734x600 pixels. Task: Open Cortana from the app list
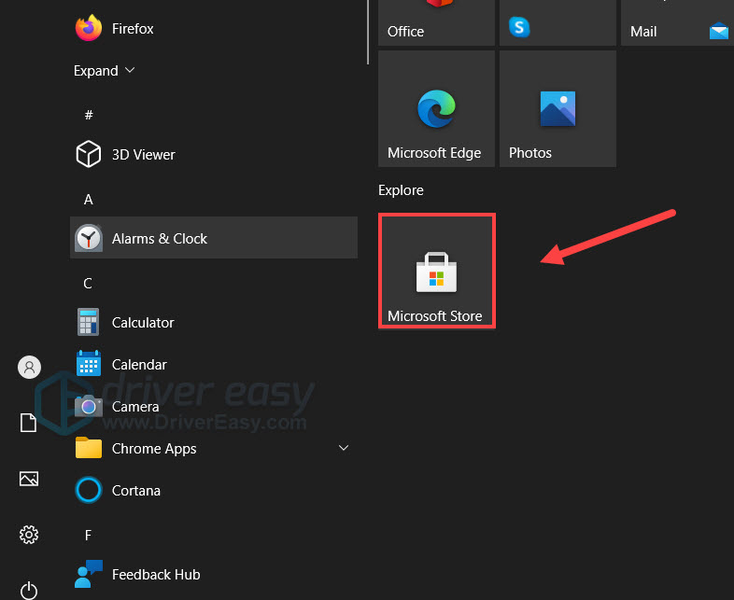[135, 491]
